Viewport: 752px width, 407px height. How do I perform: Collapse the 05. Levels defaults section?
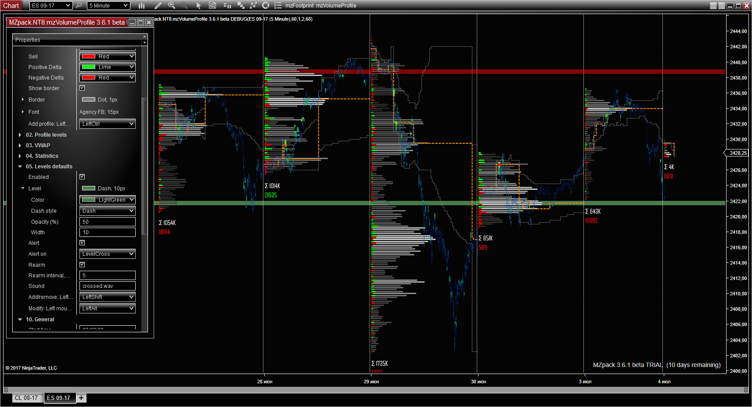[20, 167]
